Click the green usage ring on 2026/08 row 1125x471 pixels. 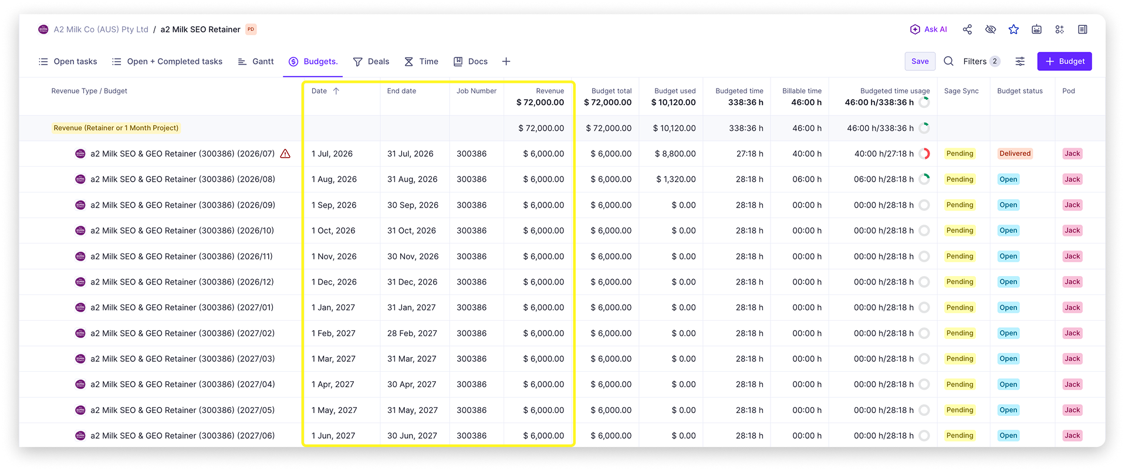(924, 179)
